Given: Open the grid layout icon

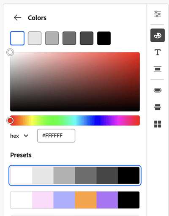Looking at the screenshot, I should coord(158,124).
